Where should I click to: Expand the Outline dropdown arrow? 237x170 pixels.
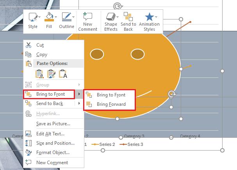pyautogui.click(x=73, y=17)
